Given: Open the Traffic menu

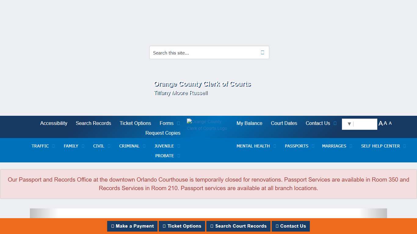Looking at the screenshot, I should point(40,146).
